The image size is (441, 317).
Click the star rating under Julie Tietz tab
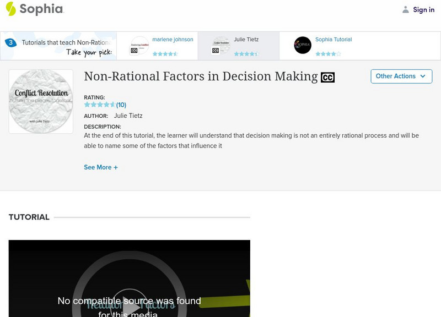coord(246,53)
